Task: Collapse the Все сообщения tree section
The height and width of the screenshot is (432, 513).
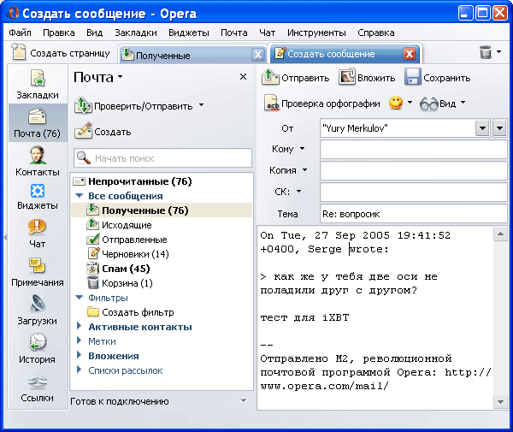Action: pyautogui.click(x=79, y=196)
